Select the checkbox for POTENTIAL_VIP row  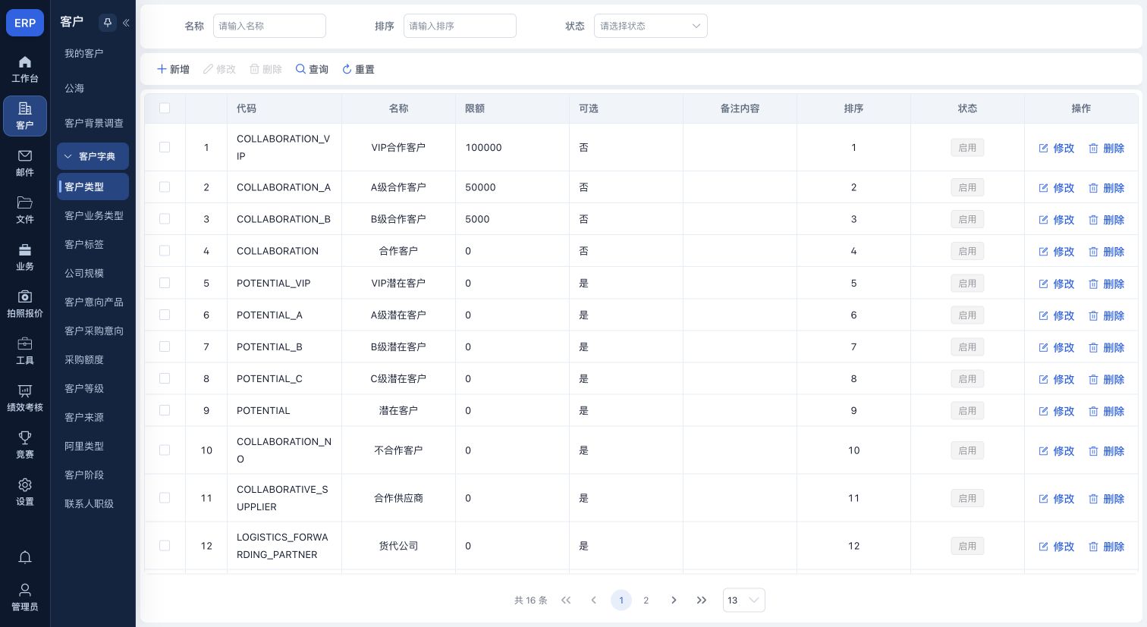165,283
